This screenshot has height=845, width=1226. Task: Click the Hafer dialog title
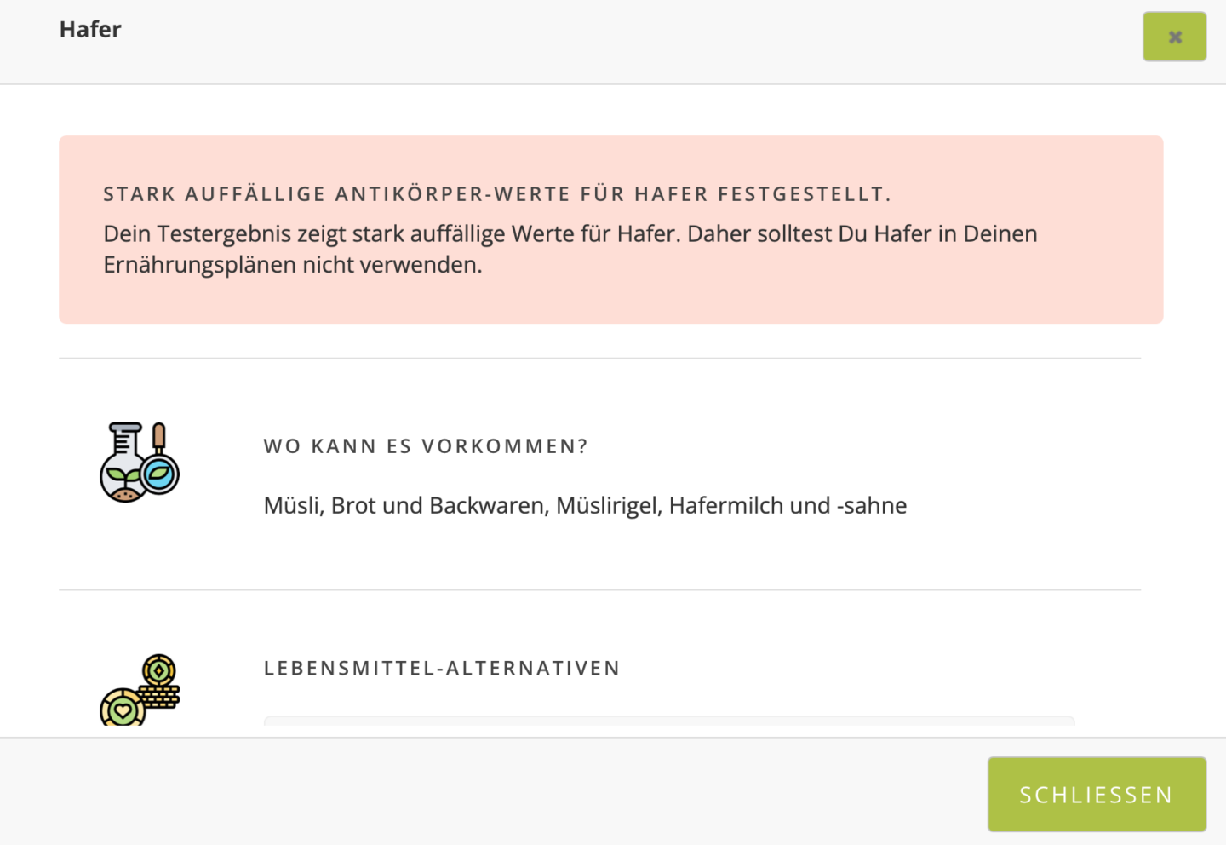pyautogui.click(x=90, y=30)
